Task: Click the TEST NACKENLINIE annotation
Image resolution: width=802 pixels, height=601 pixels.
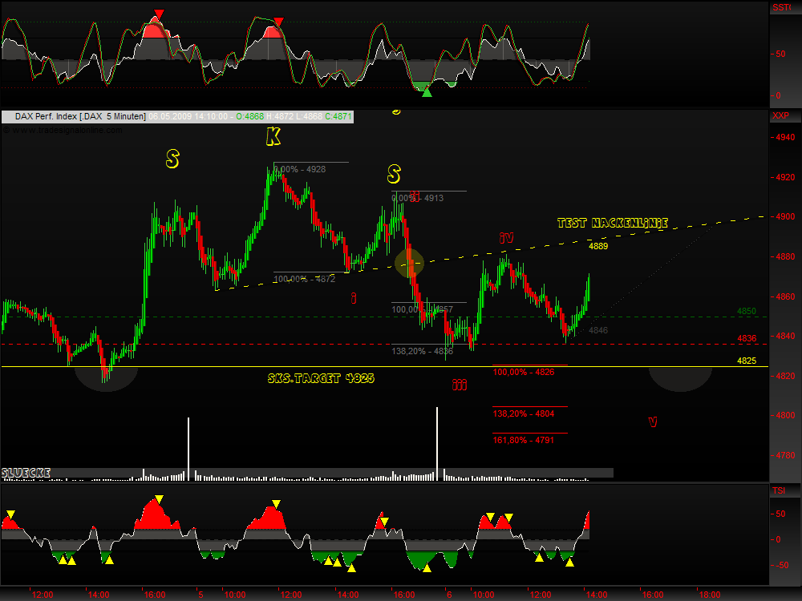Action: 612,223
